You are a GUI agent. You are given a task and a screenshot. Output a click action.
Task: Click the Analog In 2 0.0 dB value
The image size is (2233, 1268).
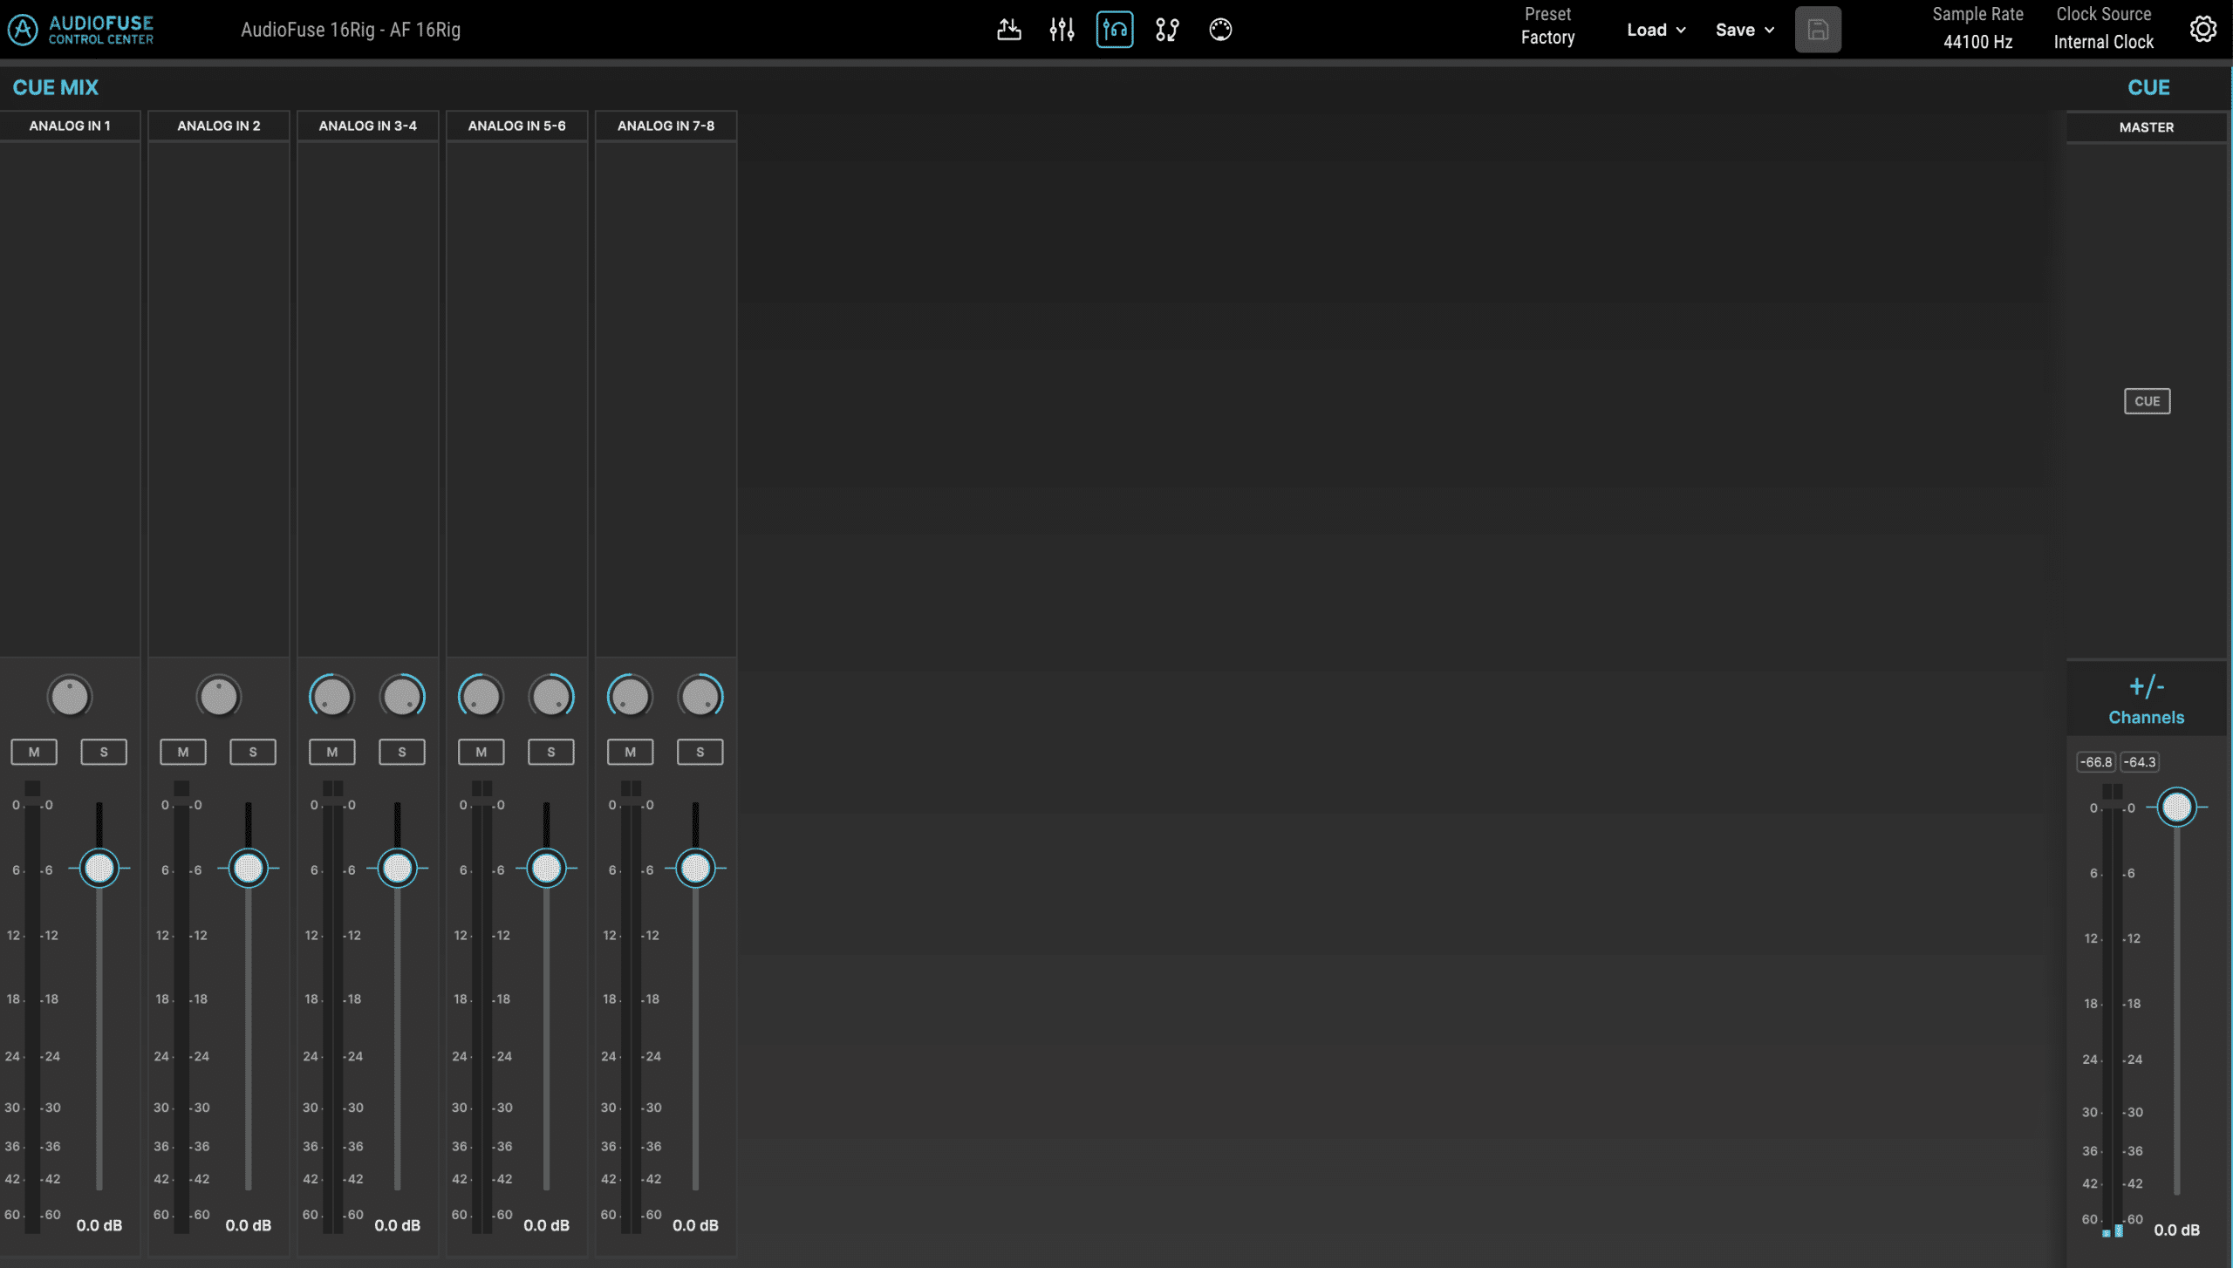click(x=249, y=1225)
